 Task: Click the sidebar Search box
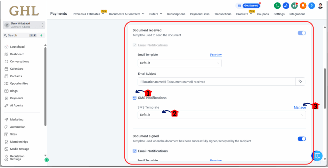coord(24,35)
